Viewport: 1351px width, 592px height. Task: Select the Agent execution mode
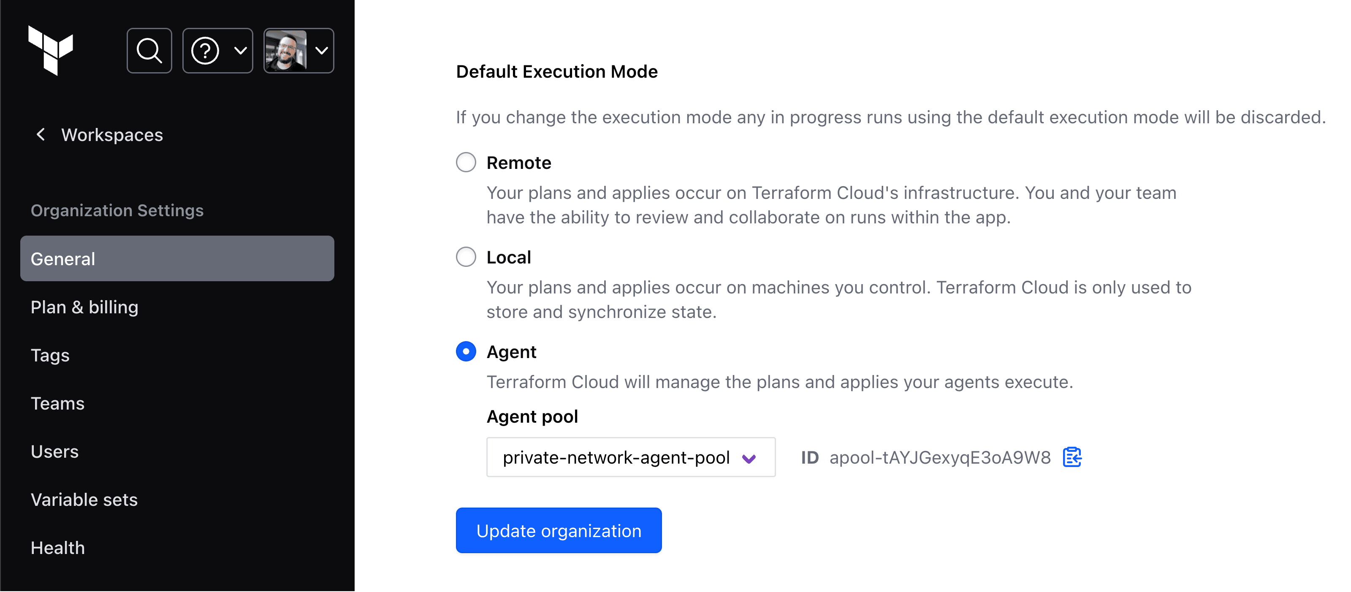click(x=466, y=351)
